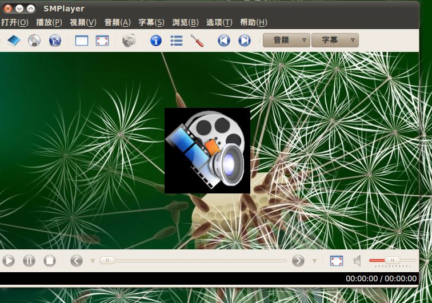Open the 浏览(B) menu

tap(185, 22)
